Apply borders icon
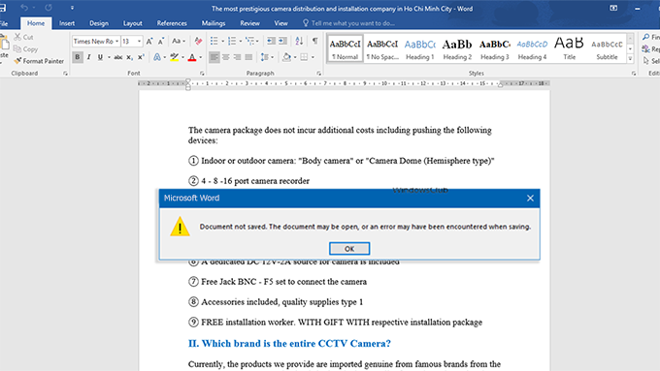Image resolution: width=660 pixels, height=371 pixels. click(304, 57)
